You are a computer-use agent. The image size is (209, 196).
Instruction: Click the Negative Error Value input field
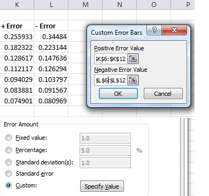[111, 80]
